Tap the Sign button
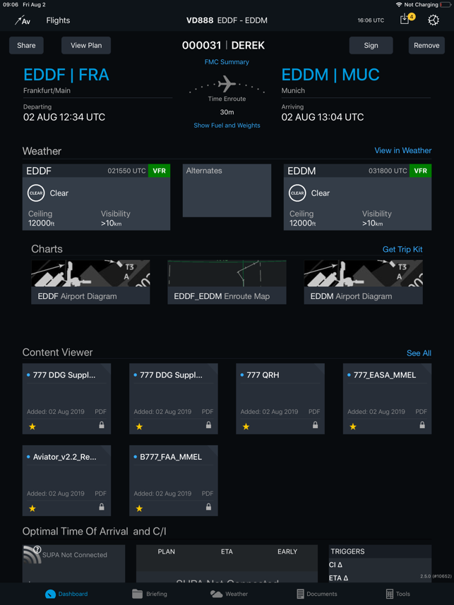This screenshot has width=454, height=605. pyautogui.click(x=371, y=44)
